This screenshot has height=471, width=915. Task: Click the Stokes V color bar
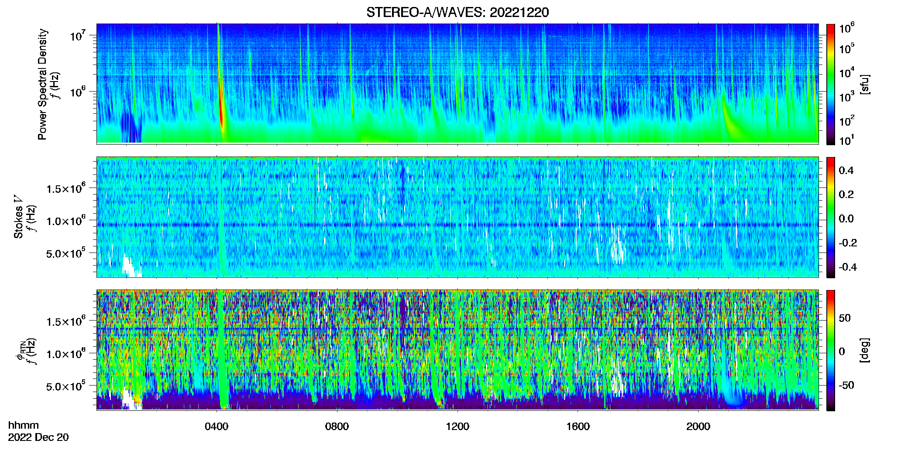click(x=830, y=217)
